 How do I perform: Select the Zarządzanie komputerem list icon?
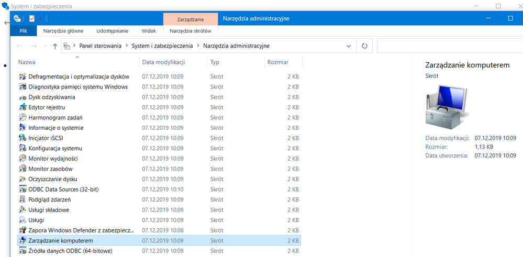pyautogui.click(x=23, y=241)
